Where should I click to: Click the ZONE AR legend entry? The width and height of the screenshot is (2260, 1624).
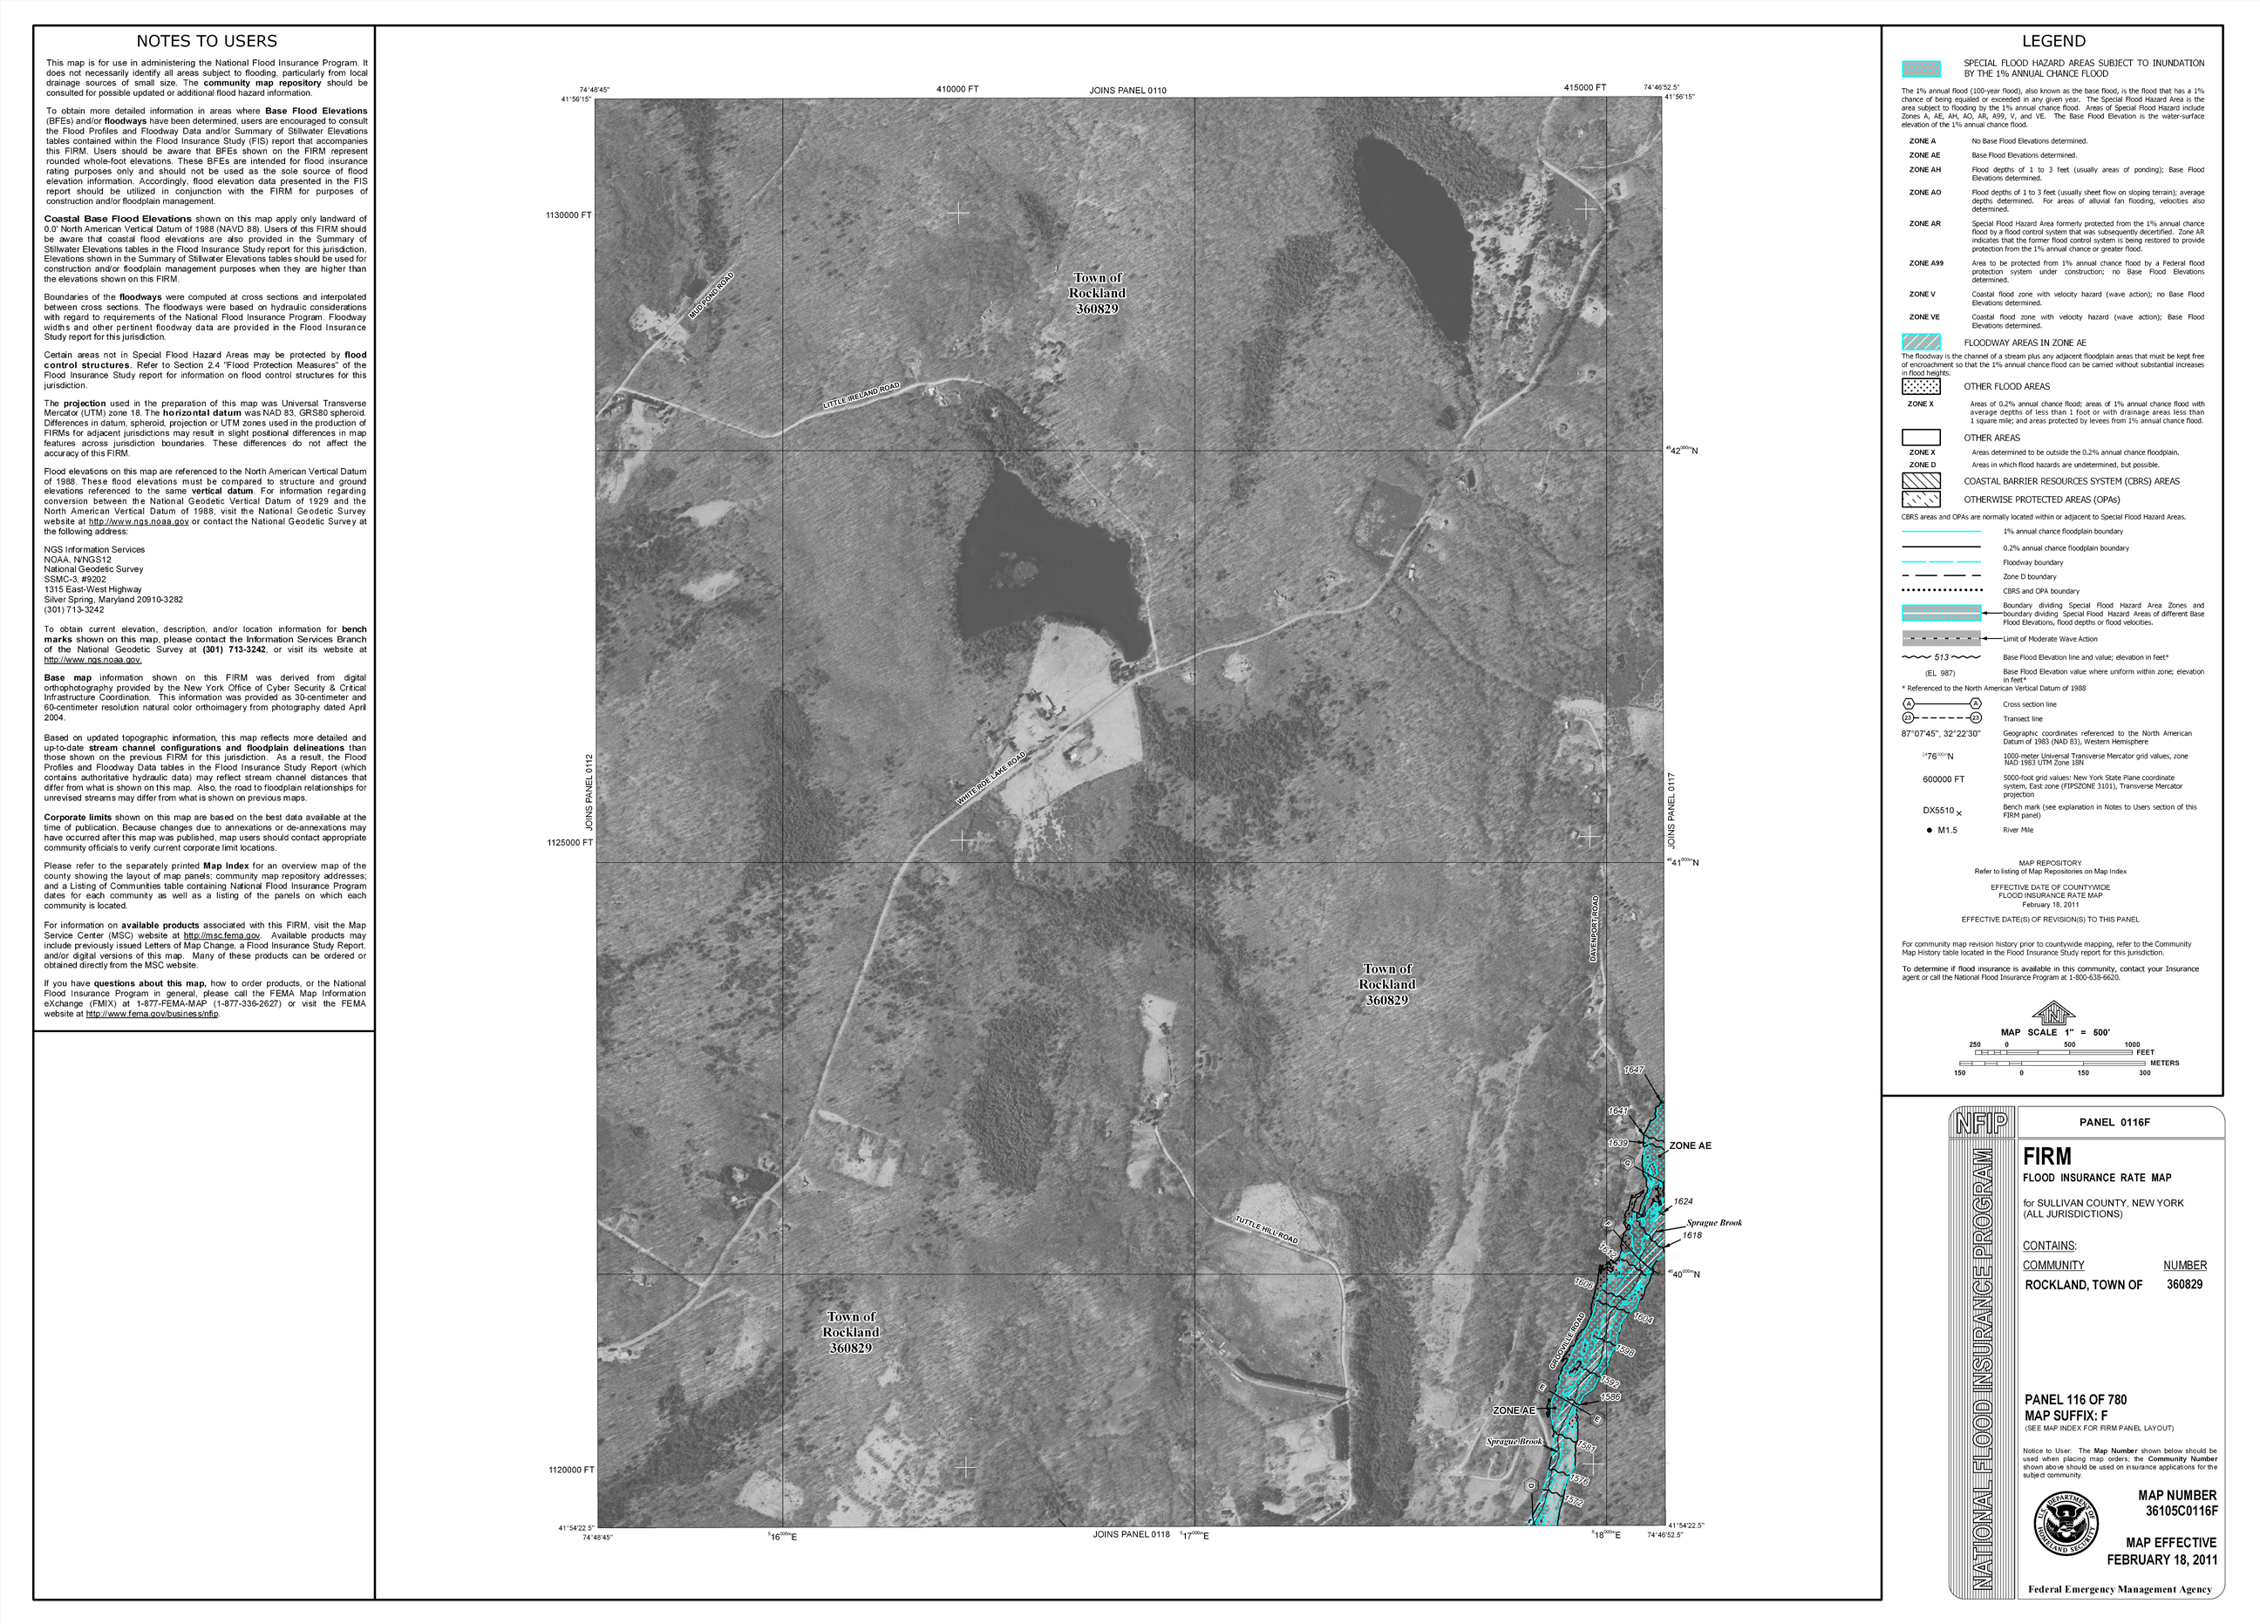click(x=2056, y=236)
